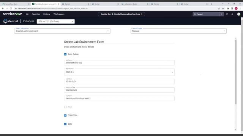Click the browser address bar URL
The width and height of the screenshot is (243, 136).
click(53, 8)
